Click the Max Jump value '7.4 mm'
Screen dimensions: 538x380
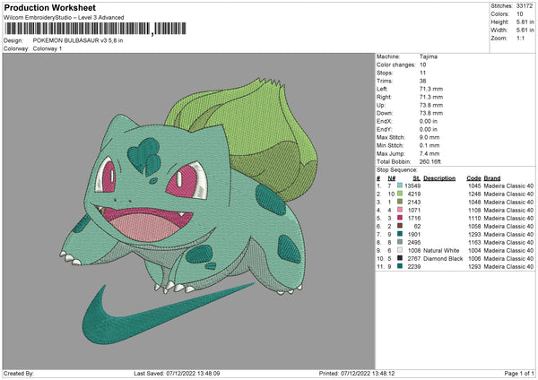pos(430,153)
